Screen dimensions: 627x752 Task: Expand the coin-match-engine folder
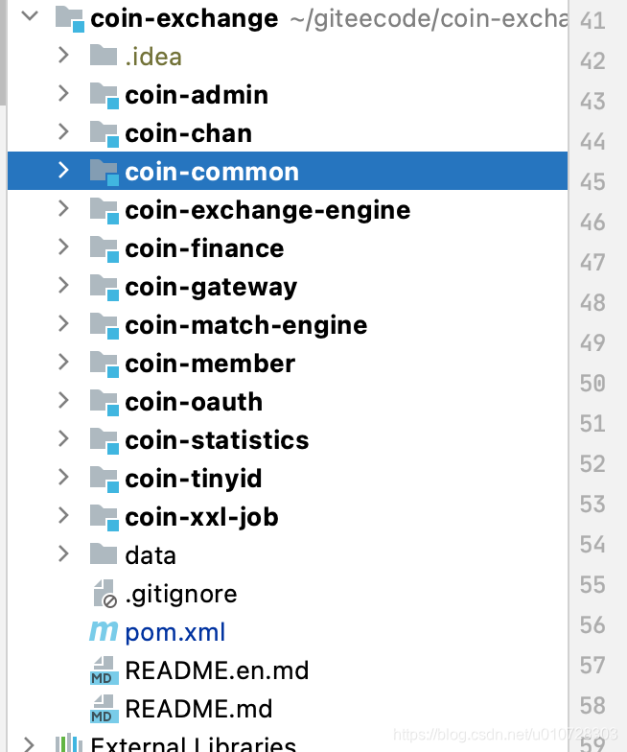(x=63, y=323)
